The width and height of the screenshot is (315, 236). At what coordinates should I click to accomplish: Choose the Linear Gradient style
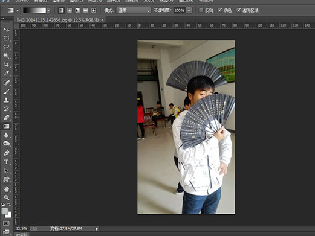click(62, 10)
